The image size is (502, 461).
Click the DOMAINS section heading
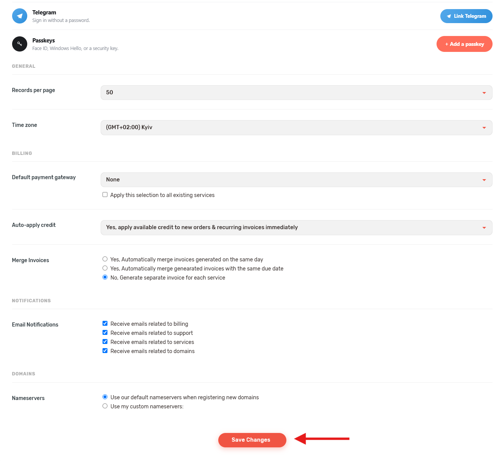pos(23,374)
